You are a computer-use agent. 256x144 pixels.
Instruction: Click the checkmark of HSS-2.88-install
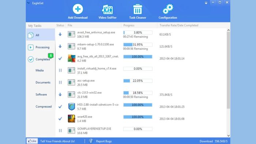pos(60,106)
